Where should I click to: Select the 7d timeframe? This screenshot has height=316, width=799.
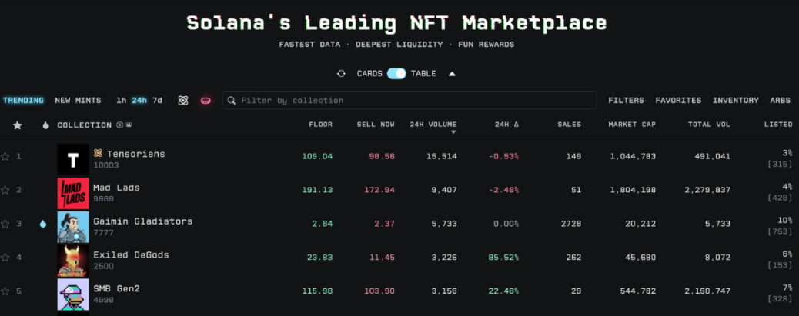[x=157, y=101]
